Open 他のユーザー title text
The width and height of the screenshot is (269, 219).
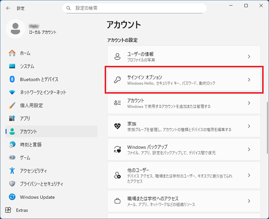click(138, 170)
